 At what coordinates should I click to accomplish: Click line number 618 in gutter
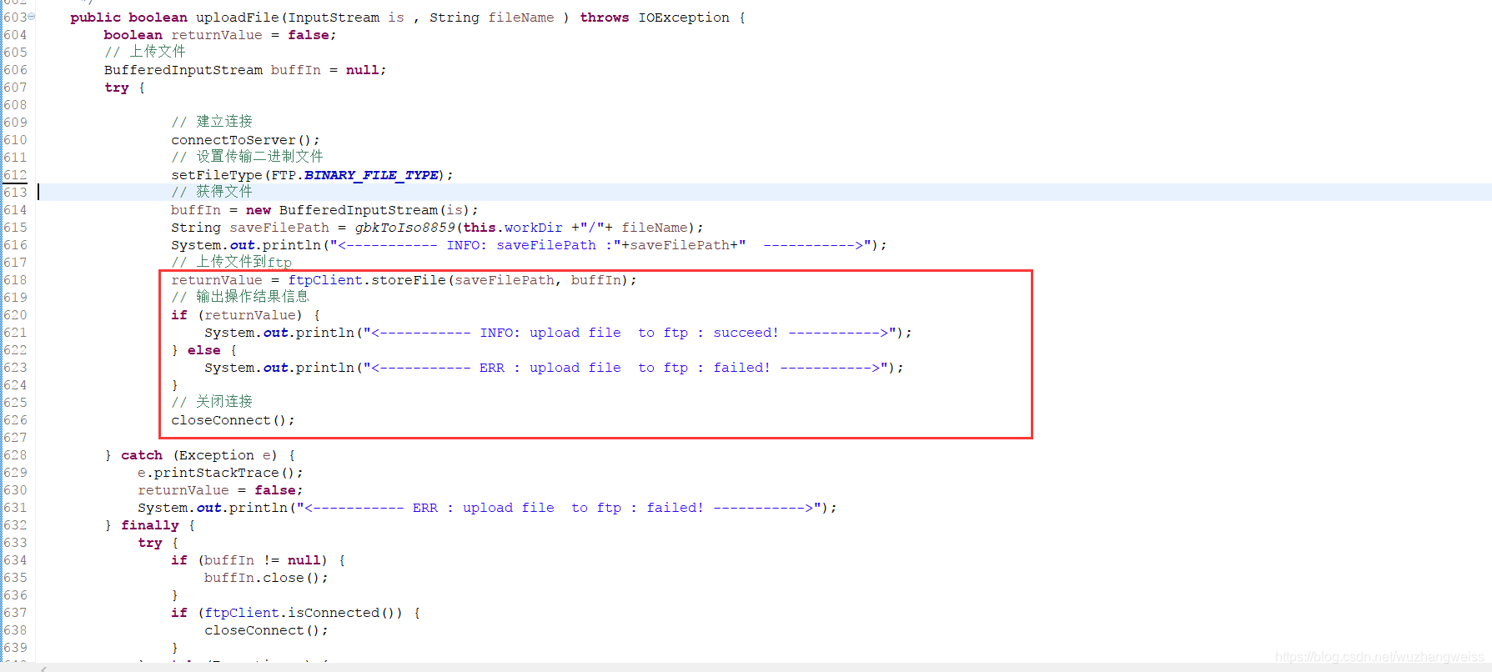[15, 280]
